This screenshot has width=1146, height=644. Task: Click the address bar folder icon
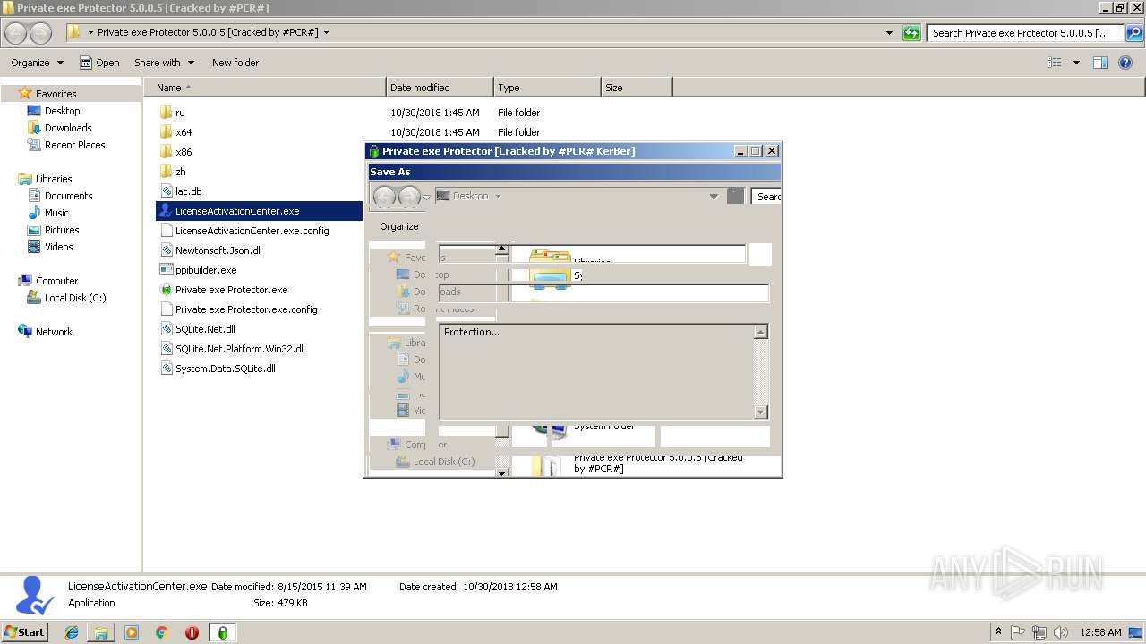click(x=74, y=32)
